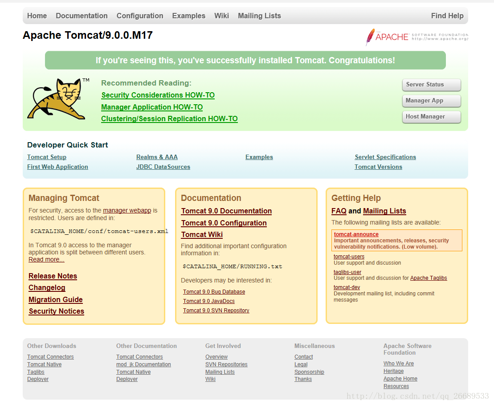Viewport: 494px width, 405px height.
Task: Read Security Notices link
Action: point(57,311)
